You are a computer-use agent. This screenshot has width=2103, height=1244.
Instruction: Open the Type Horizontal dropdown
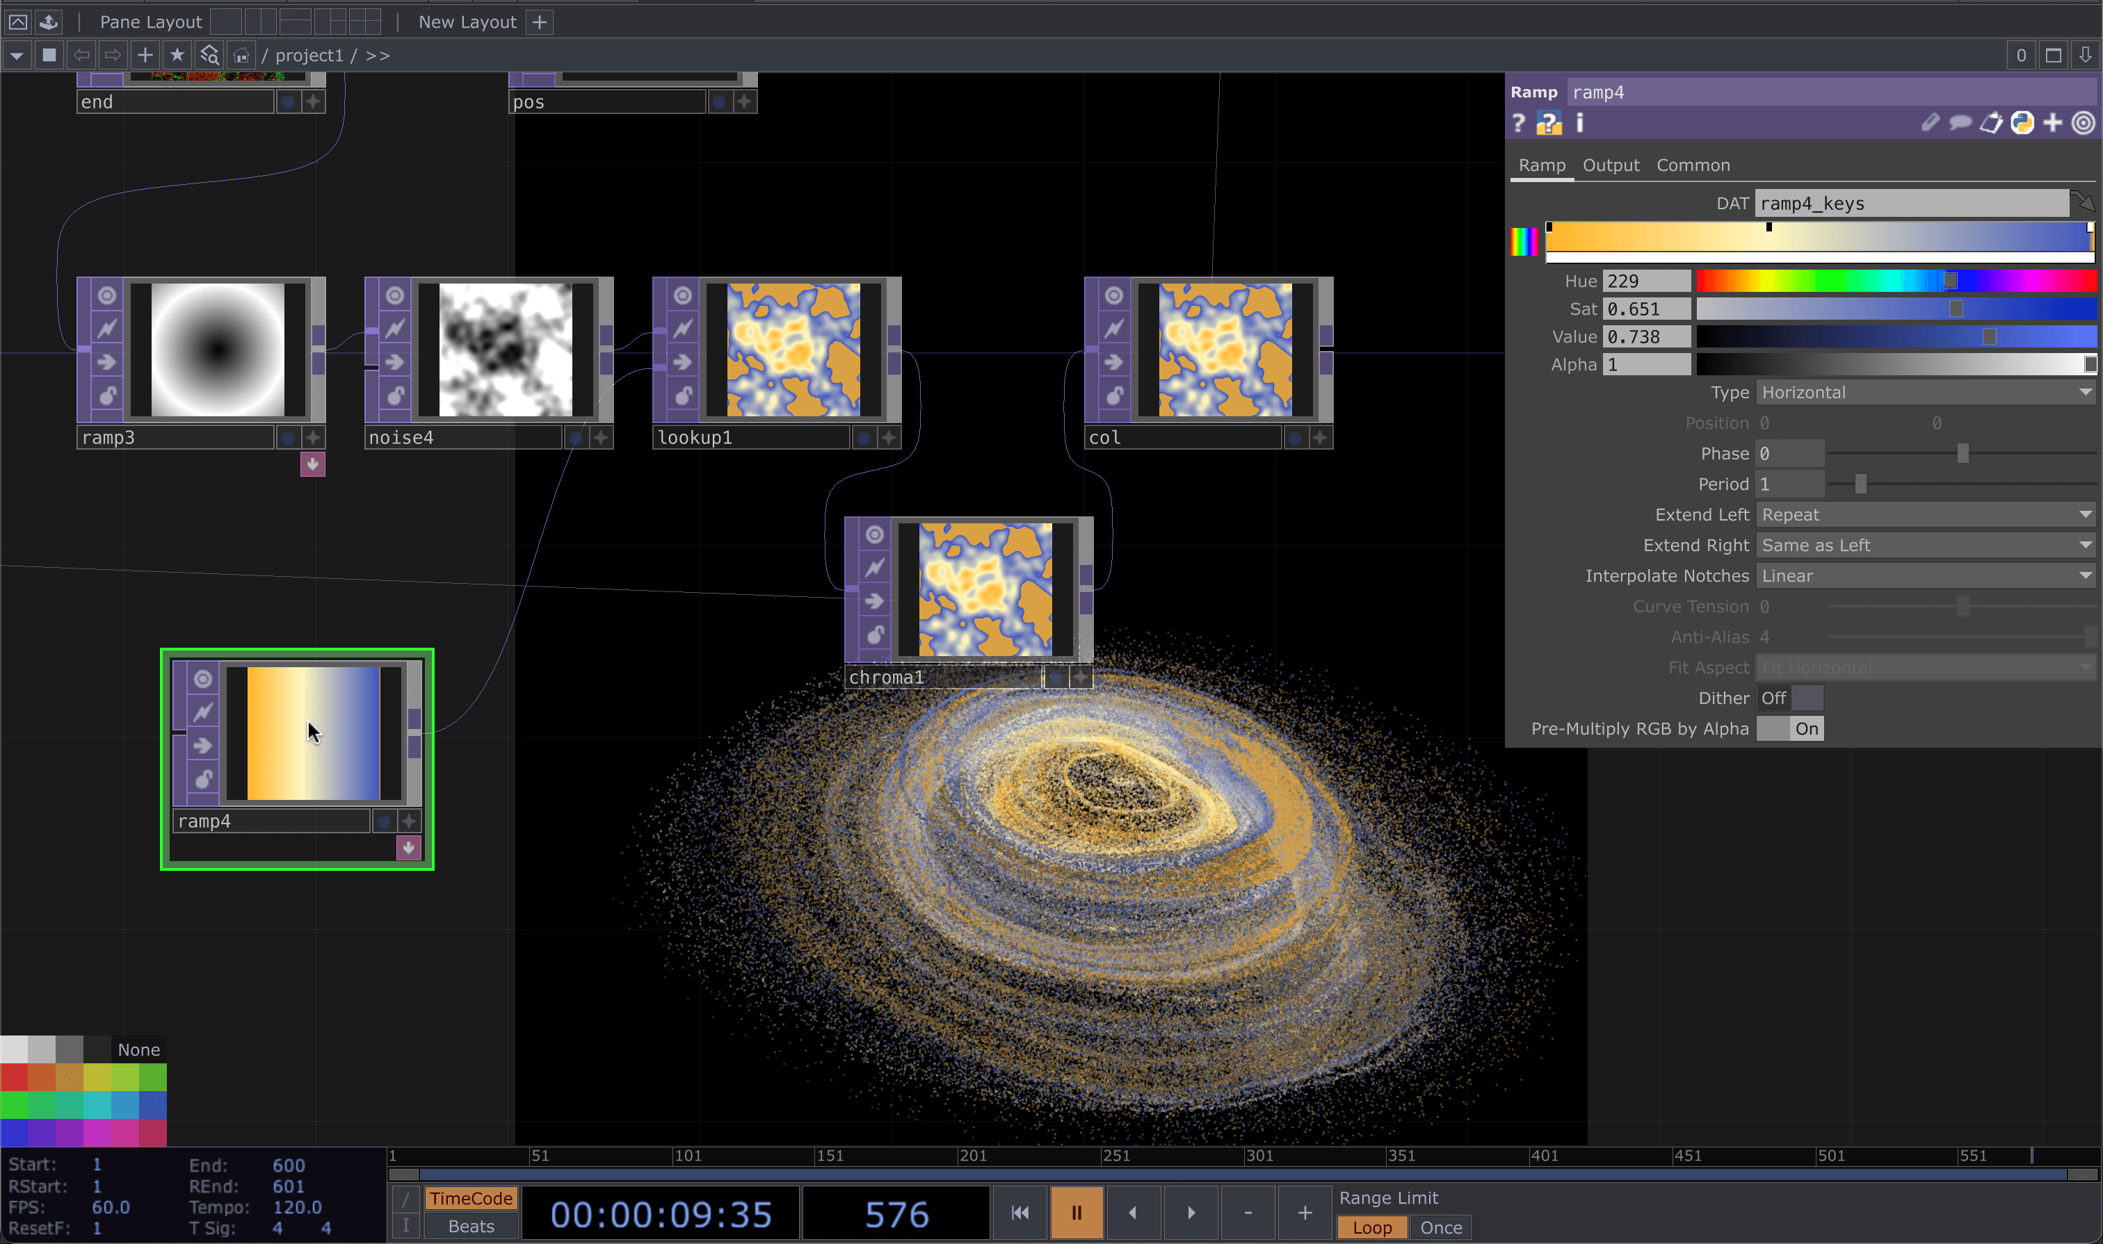pos(1925,393)
